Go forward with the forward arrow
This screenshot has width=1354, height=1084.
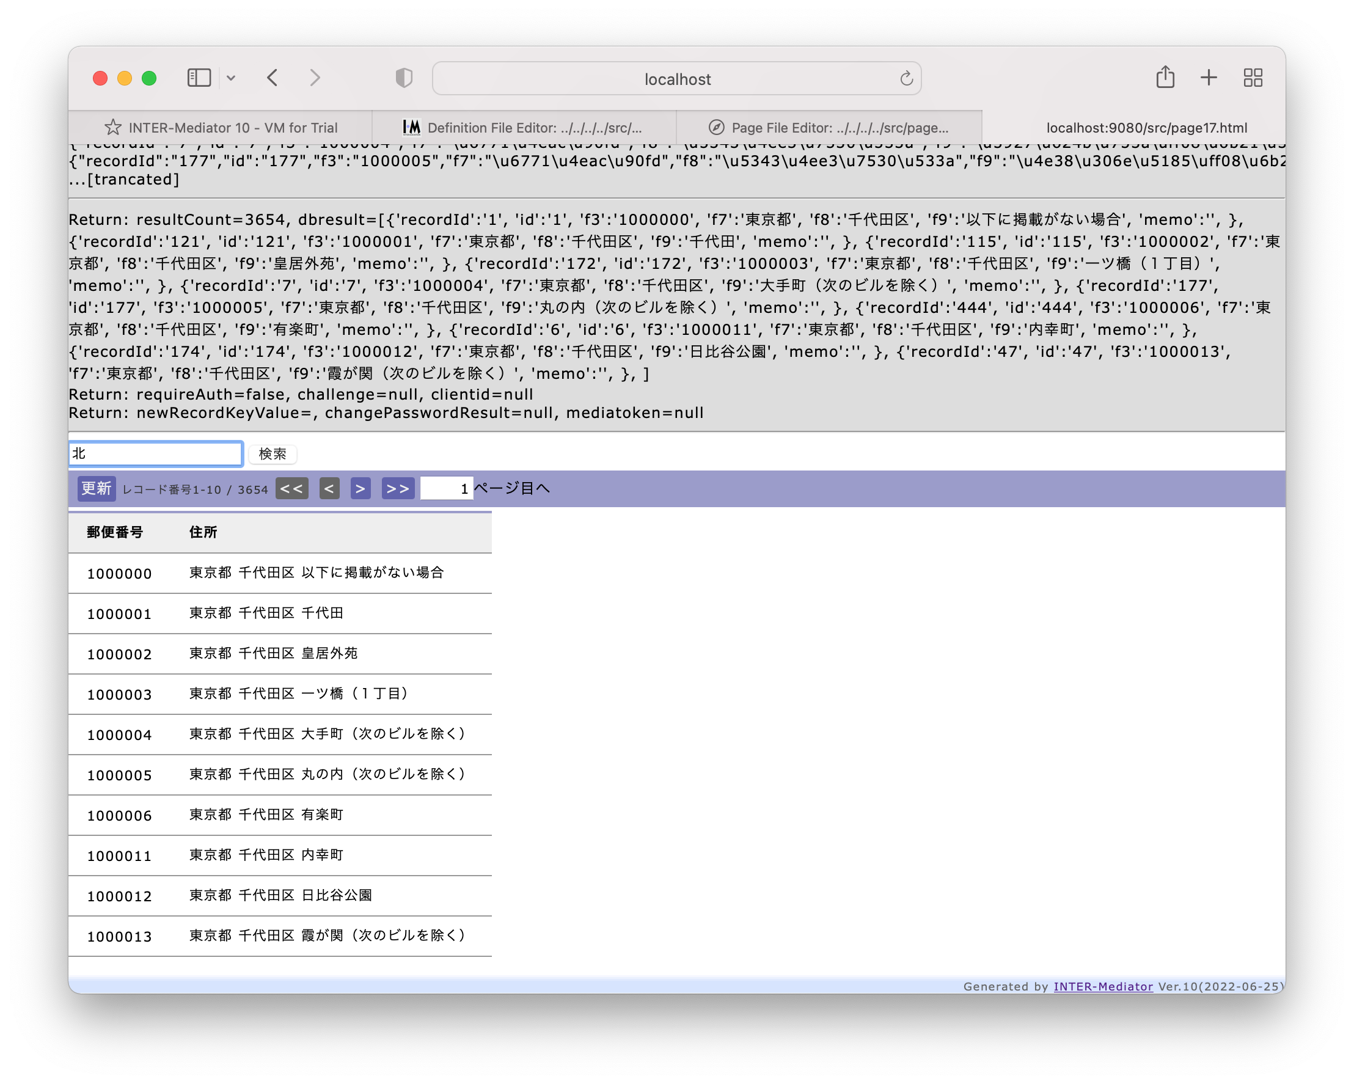click(x=315, y=78)
